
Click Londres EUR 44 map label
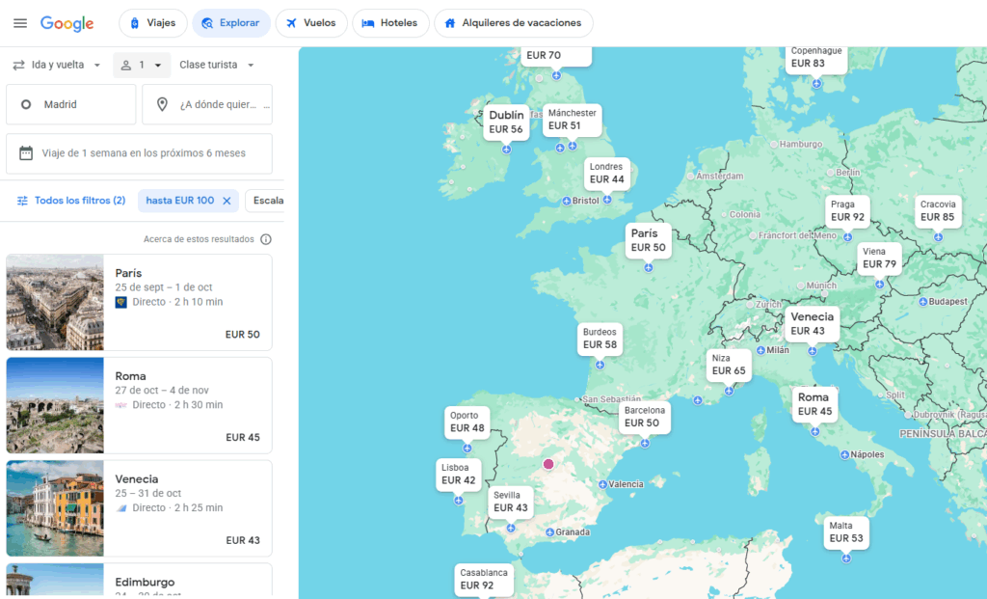coord(607,174)
